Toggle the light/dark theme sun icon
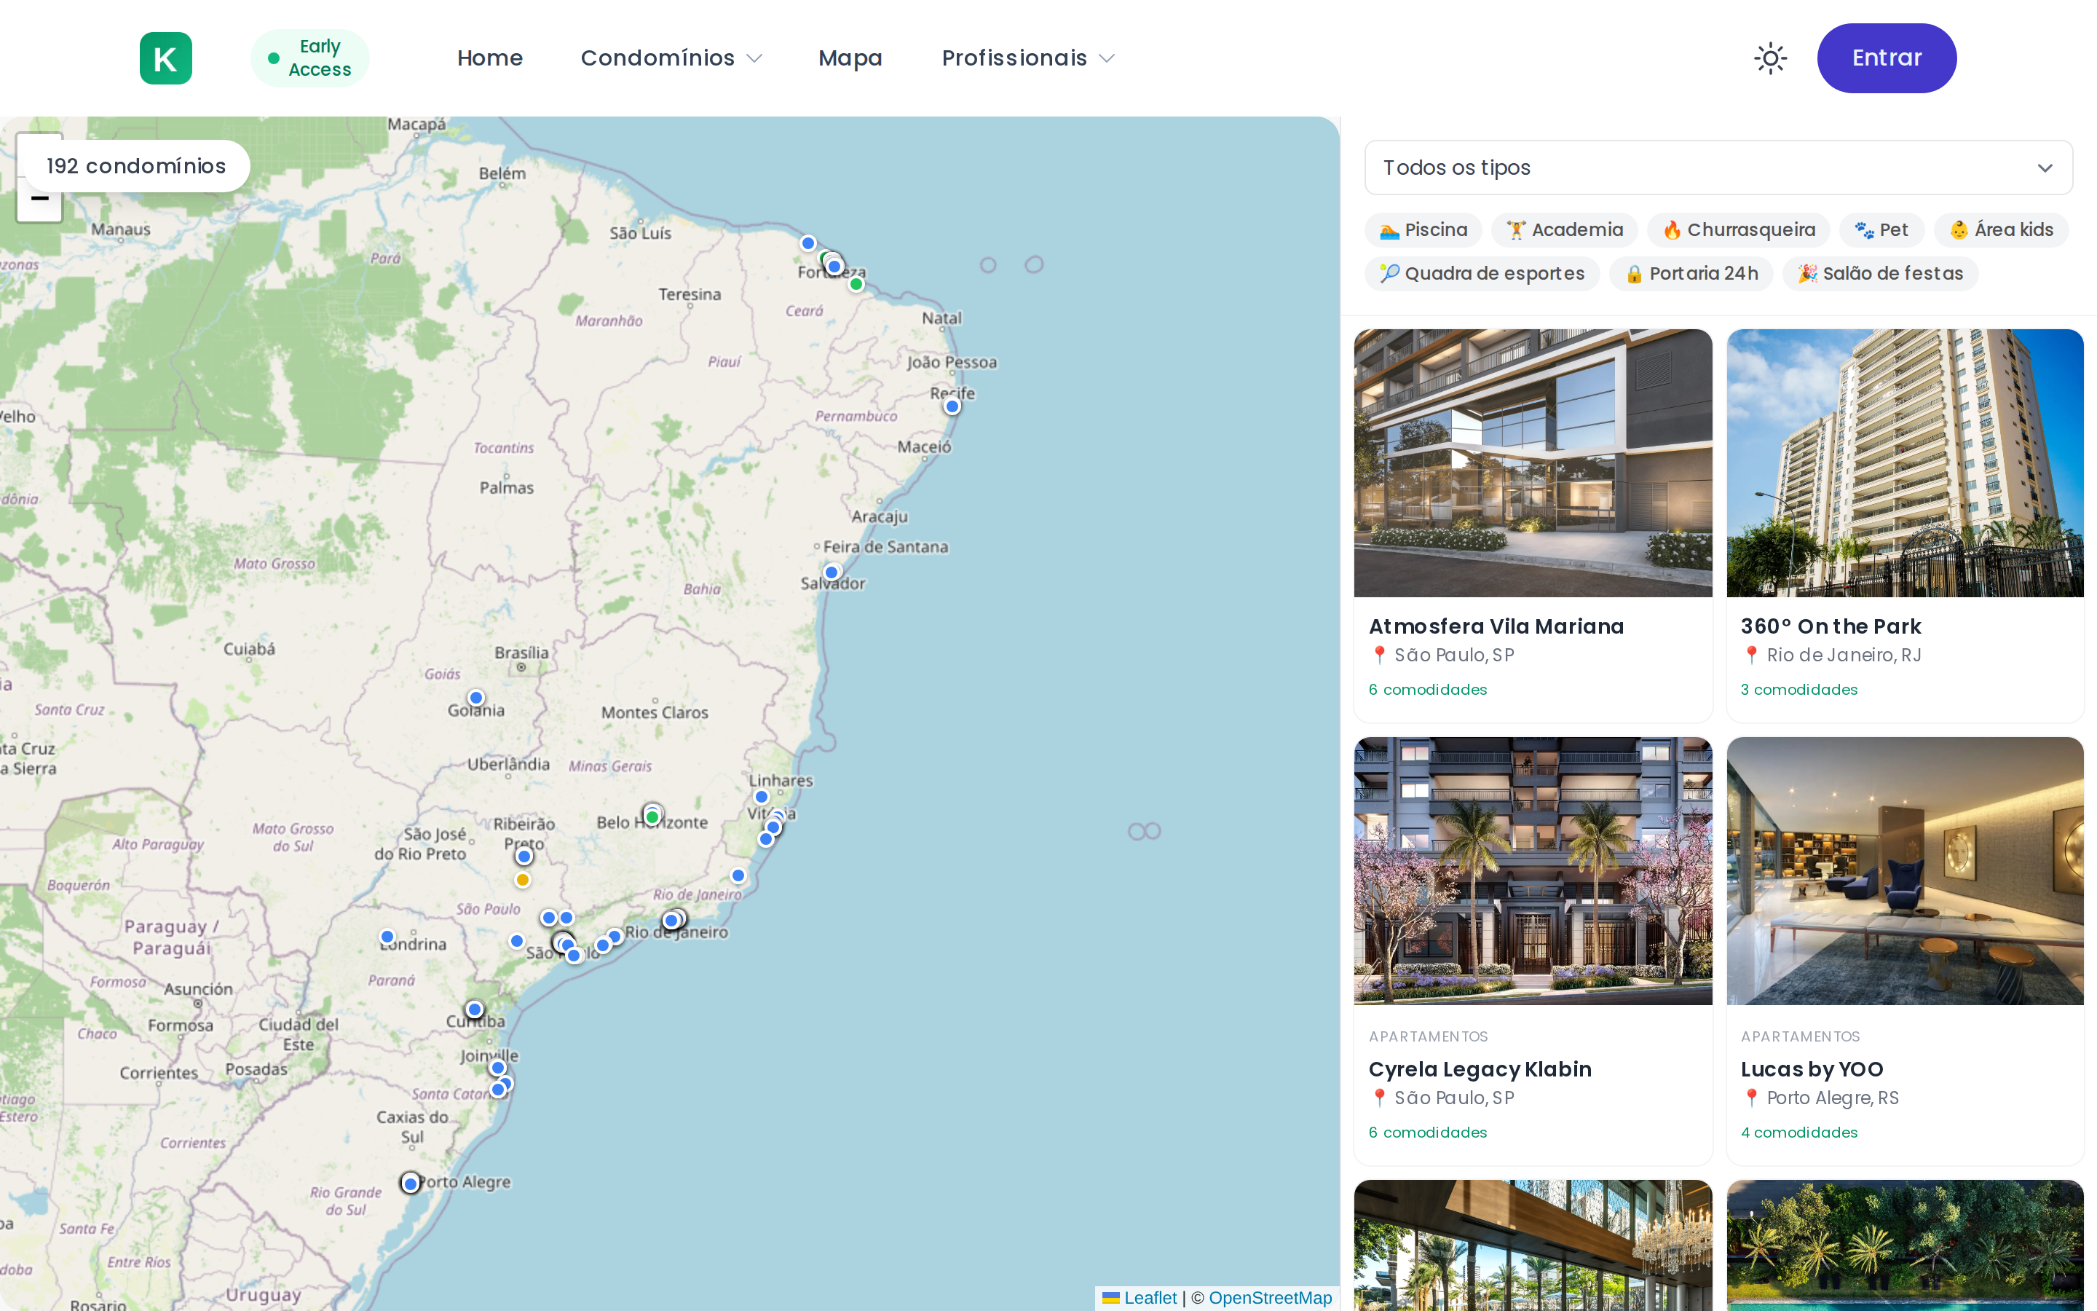 1769,58
